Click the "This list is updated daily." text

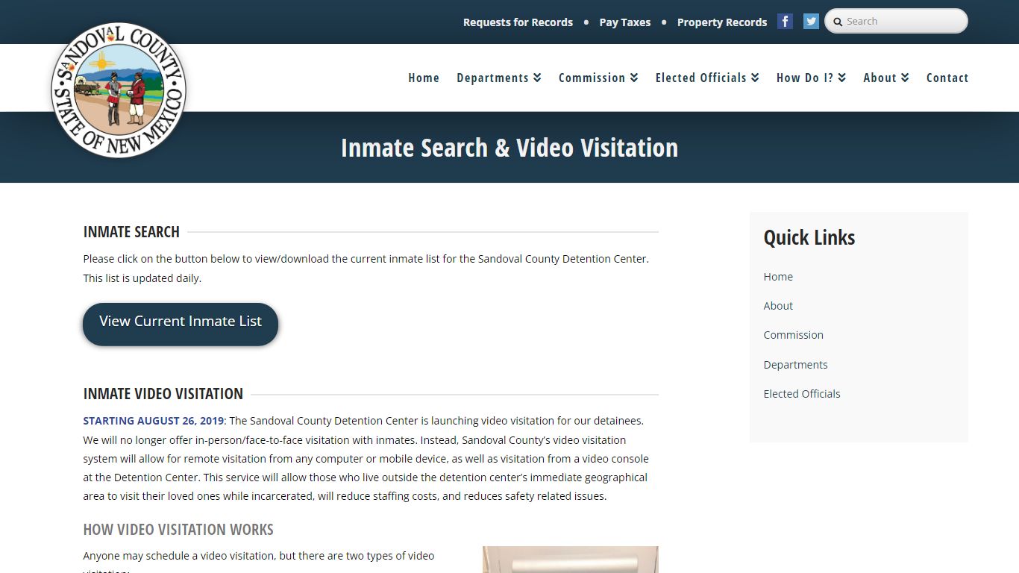(x=142, y=278)
